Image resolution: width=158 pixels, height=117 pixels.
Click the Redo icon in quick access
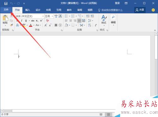pos(18,3)
